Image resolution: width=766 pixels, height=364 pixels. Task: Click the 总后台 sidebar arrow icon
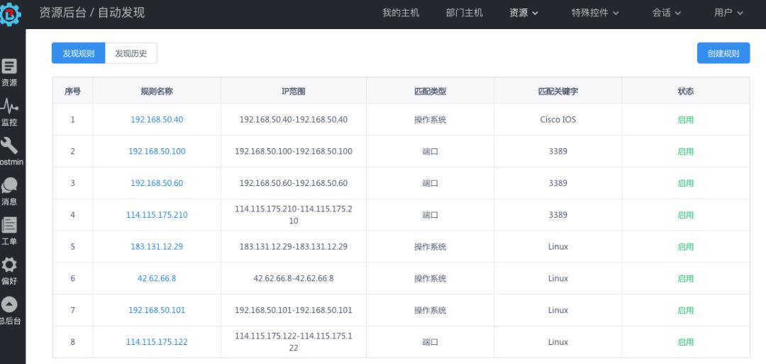[x=9, y=304]
